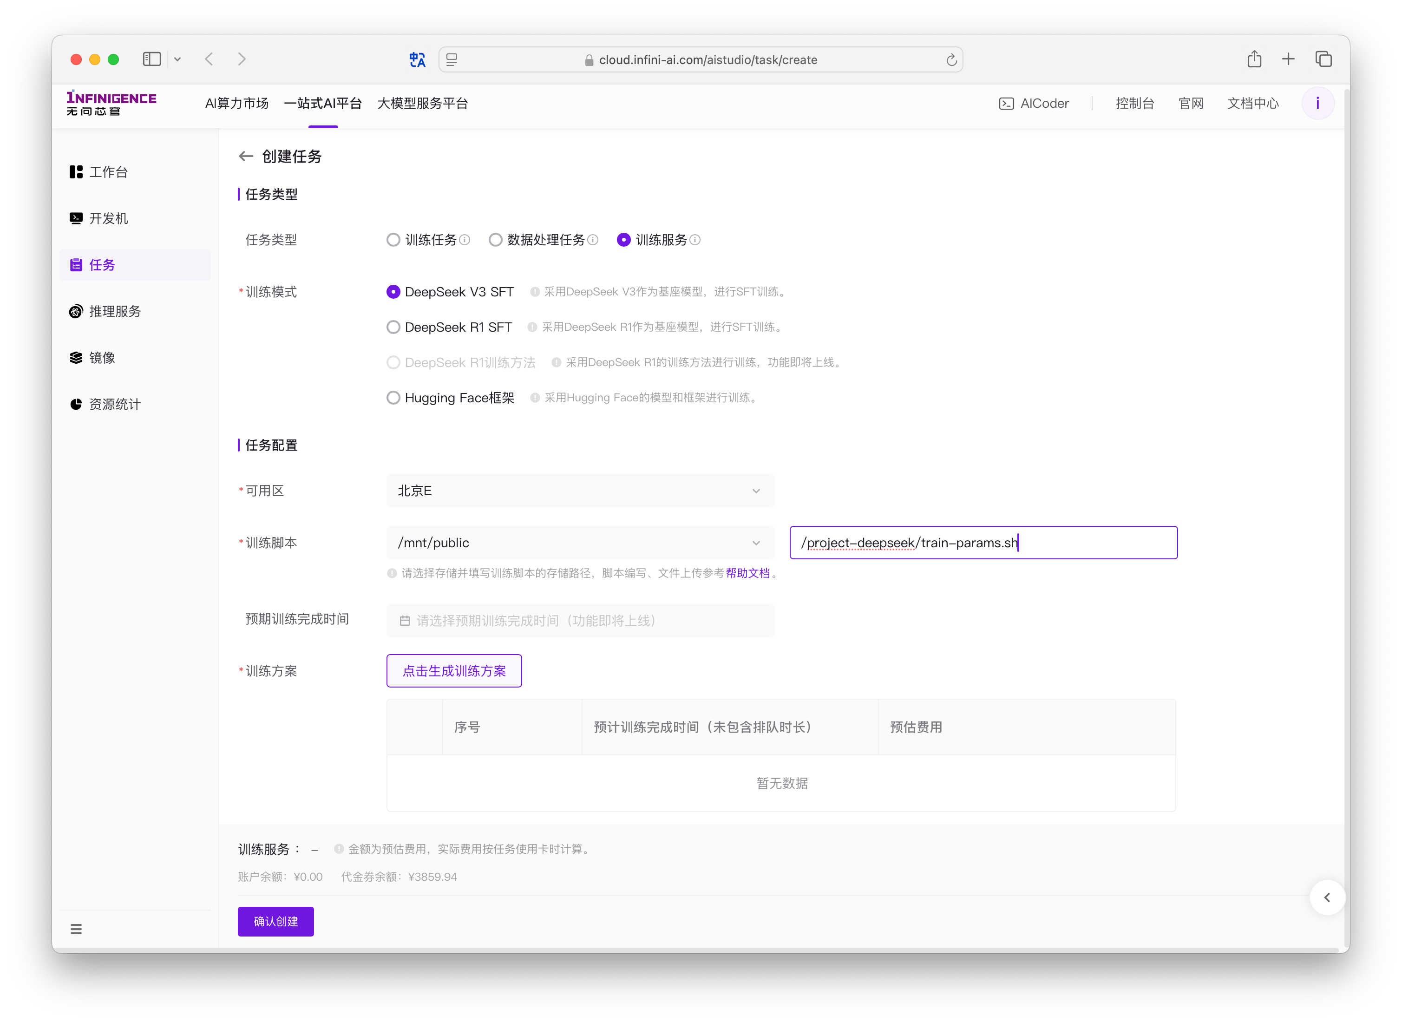This screenshot has height=1022, width=1402.
Task: Select 训练任务 radio button
Action: point(393,240)
